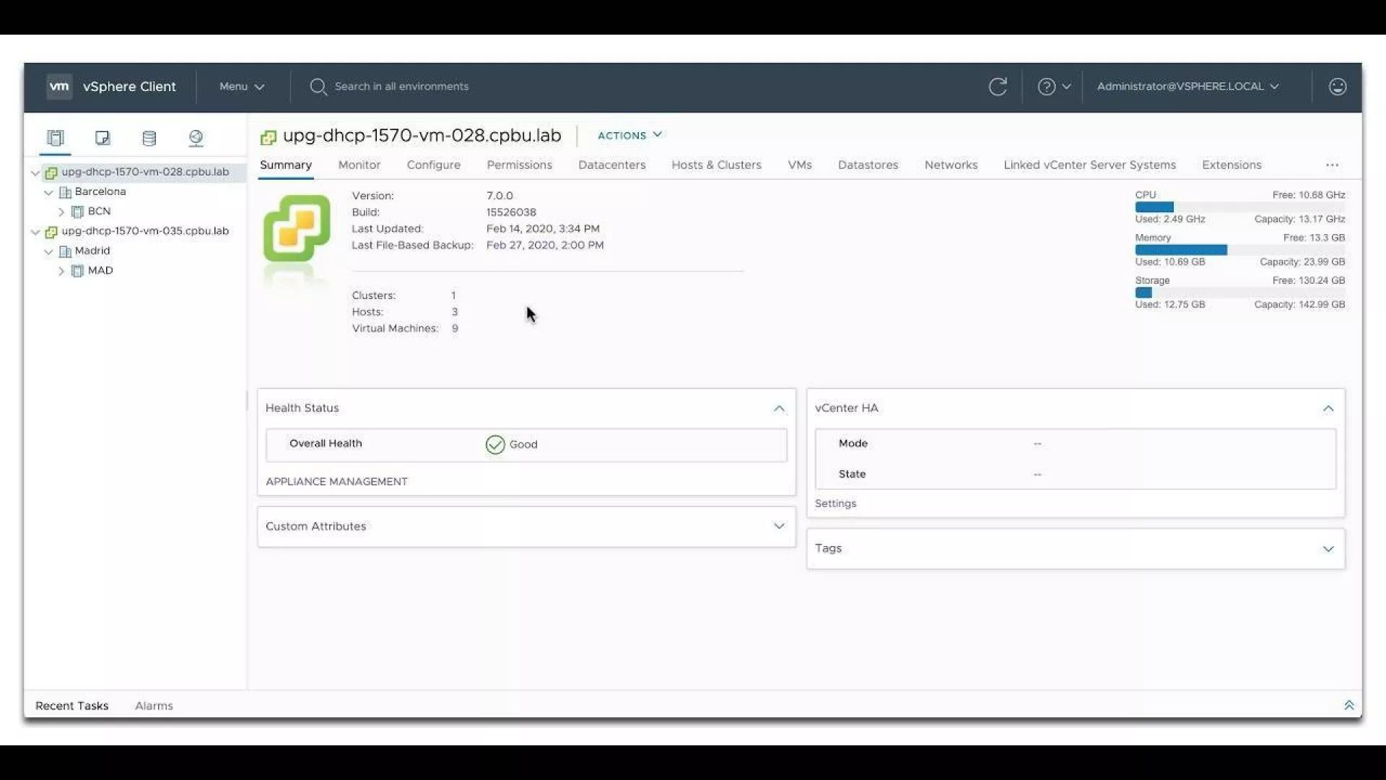Collapse the Health Status panel
Viewport: 1386px width, 780px height.
(x=779, y=408)
